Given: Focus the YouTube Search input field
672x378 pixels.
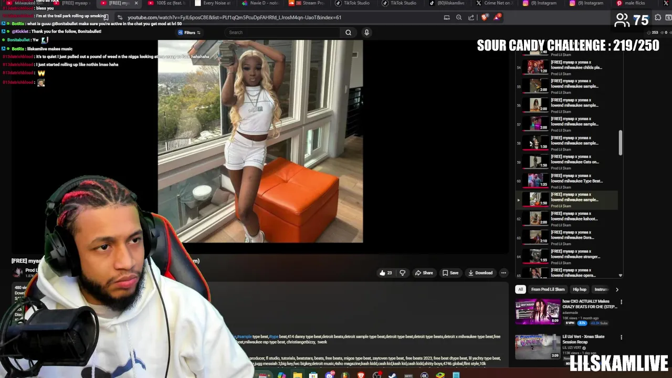Looking at the screenshot, I should (283, 33).
